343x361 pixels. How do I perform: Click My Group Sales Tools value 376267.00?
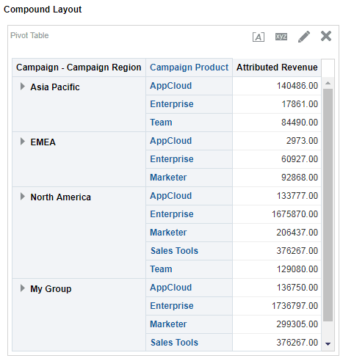coord(297,343)
